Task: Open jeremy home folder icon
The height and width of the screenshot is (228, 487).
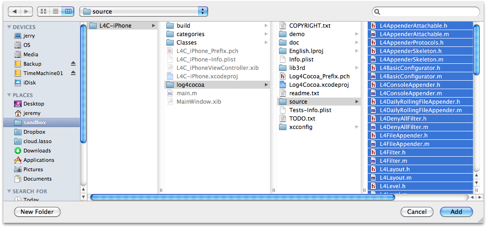Action: (x=18, y=113)
